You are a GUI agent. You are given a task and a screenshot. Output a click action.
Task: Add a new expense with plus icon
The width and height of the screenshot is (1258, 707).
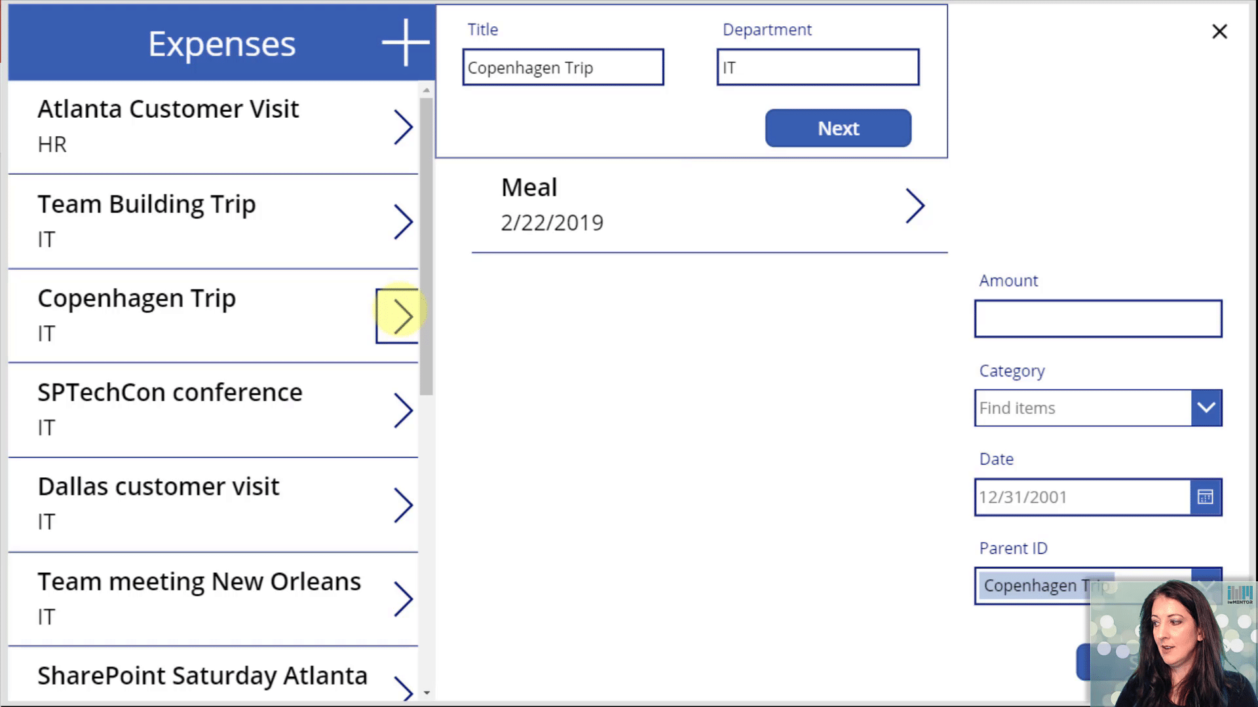click(x=406, y=43)
